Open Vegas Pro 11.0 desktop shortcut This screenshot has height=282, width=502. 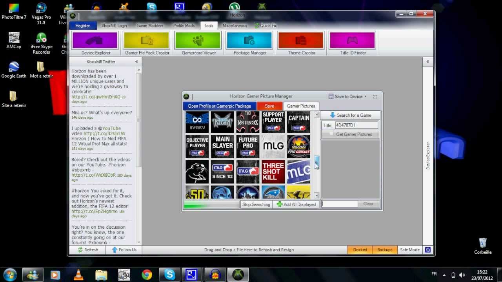point(41,14)
